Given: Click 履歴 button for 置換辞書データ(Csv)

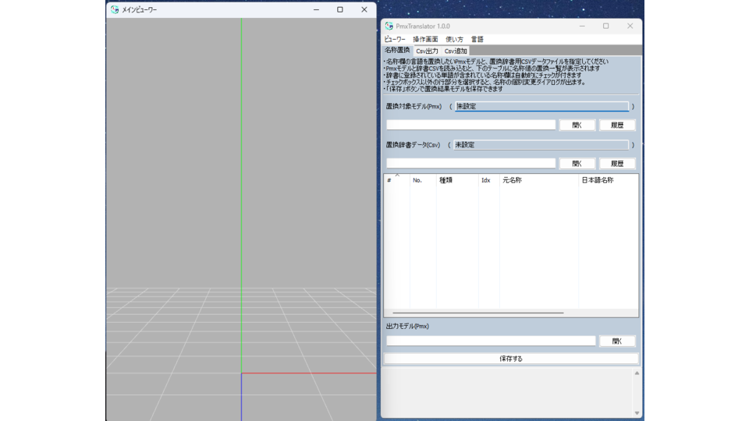Looking at the screenshot, I should pos(617,163).
